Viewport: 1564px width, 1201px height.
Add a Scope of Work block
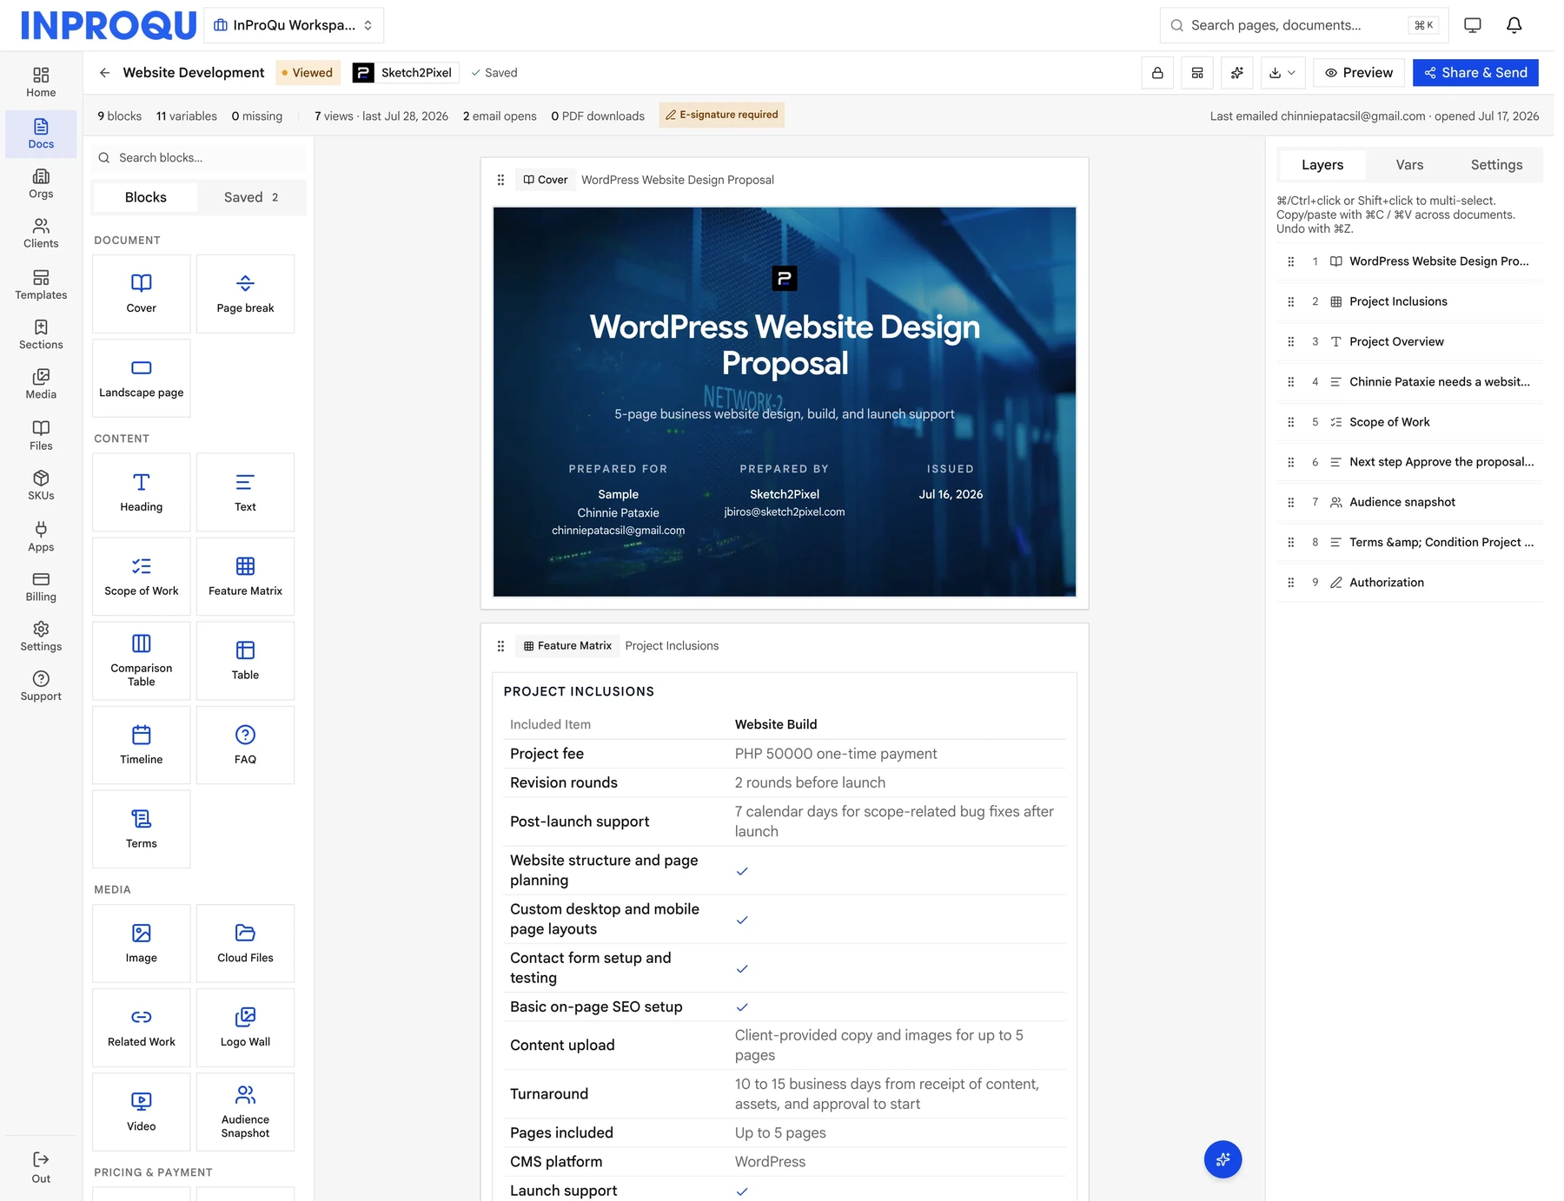(x=142, y=577)
